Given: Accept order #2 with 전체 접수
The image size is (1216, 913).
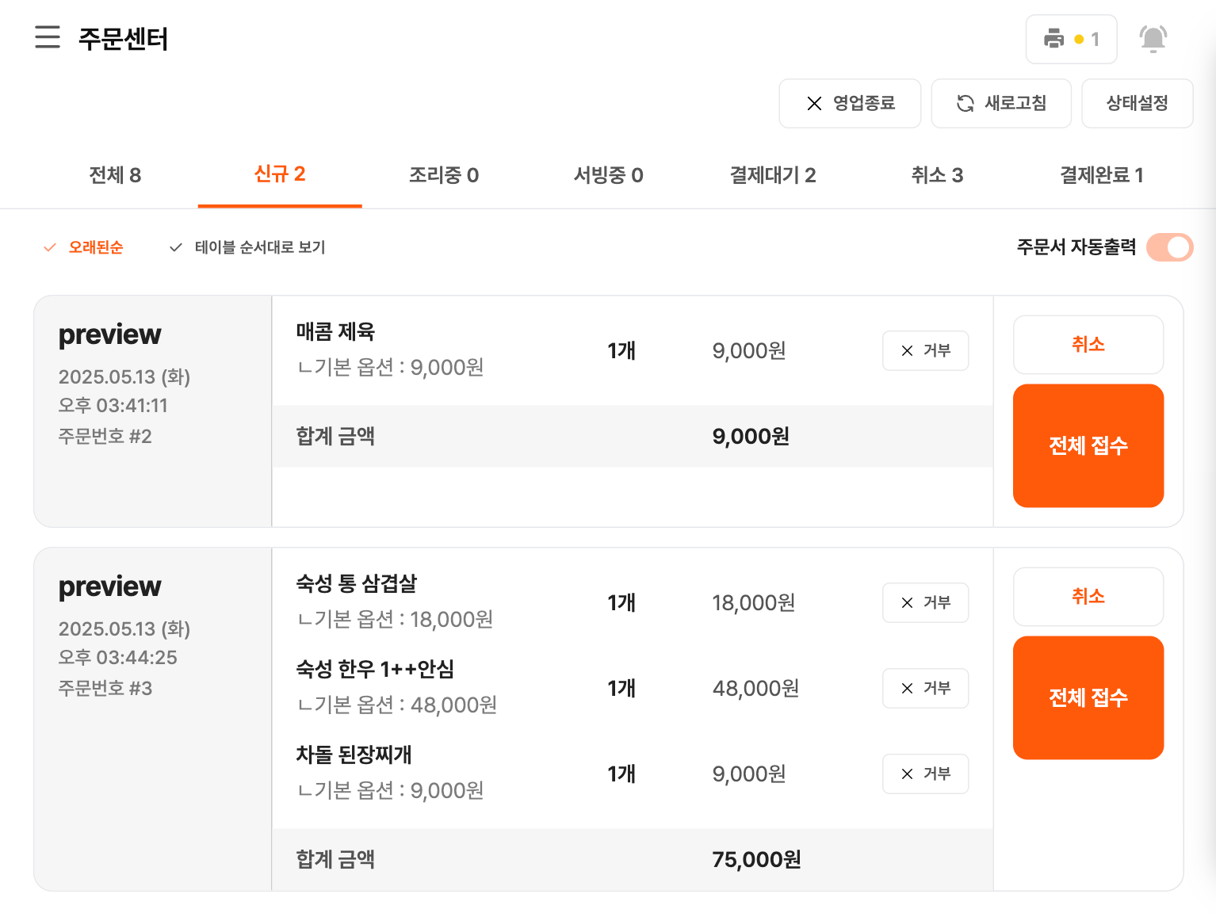Looking at the screenshot, I should click(x=1088, y=445).
